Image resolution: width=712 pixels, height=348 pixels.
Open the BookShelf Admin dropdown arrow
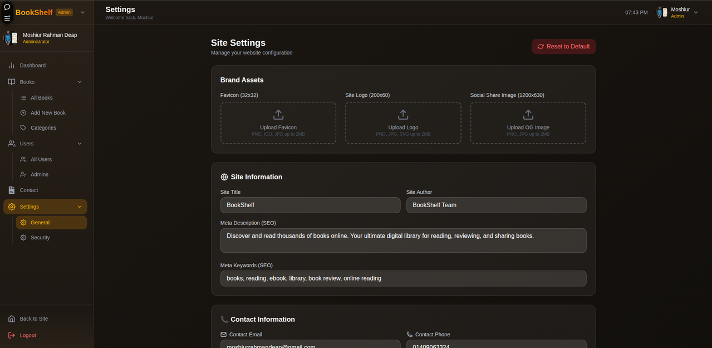83,12
